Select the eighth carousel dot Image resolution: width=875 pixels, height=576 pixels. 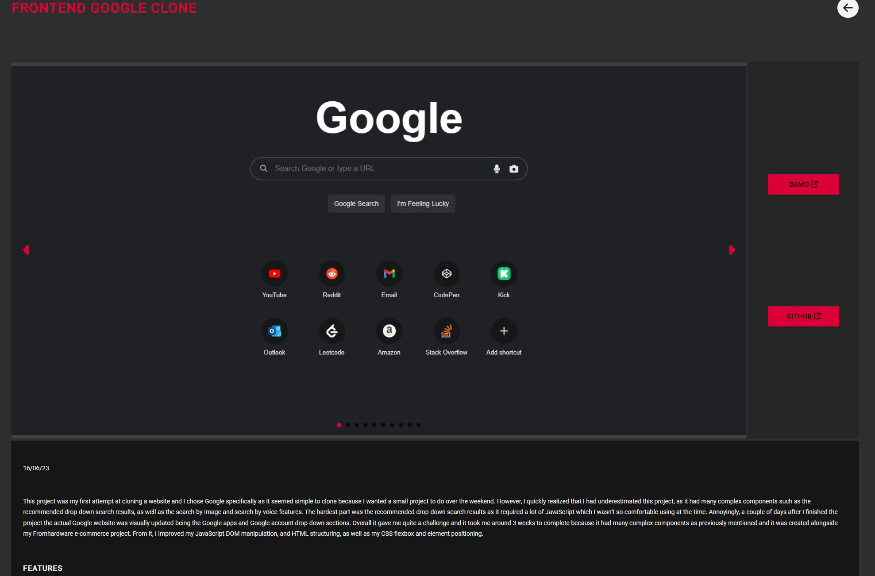[x=401, y=425]
